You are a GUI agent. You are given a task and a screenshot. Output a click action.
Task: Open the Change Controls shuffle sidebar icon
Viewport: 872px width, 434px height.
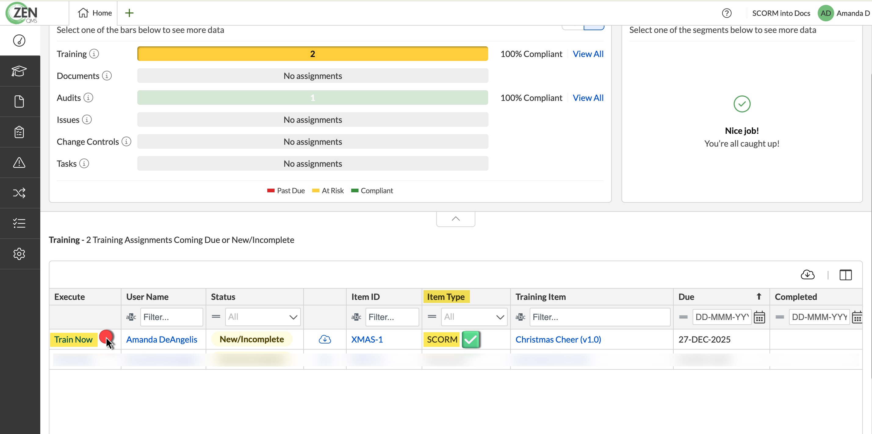point(19,193)
